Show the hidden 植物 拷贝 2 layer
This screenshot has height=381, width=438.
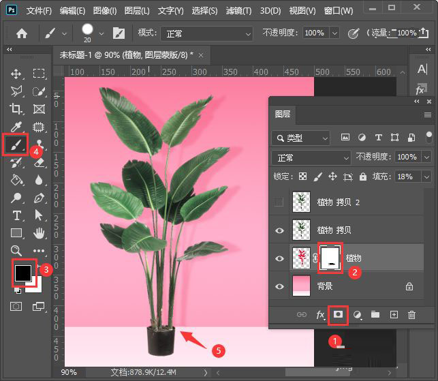tap(279, 202)
